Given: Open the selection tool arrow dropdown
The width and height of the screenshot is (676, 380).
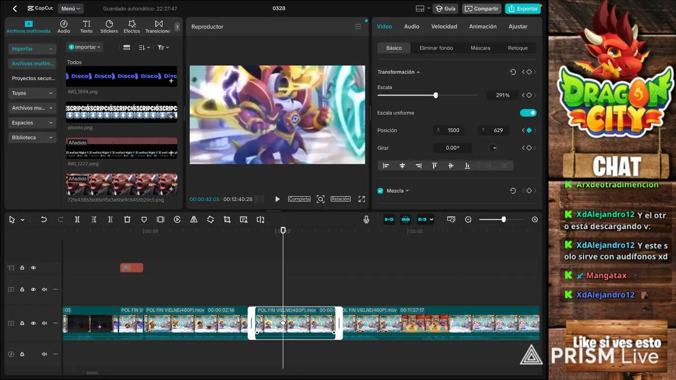Looking at the screenshot, I should click(23, 220).
